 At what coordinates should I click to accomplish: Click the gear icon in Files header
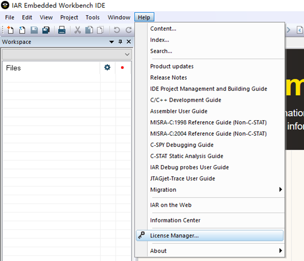tap(107, 67)
